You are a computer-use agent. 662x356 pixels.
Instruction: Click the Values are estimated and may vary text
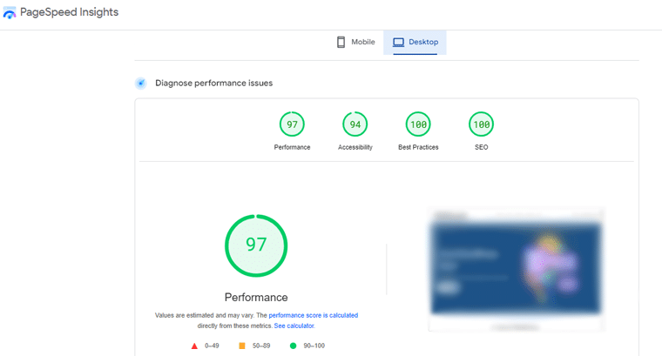205,315
